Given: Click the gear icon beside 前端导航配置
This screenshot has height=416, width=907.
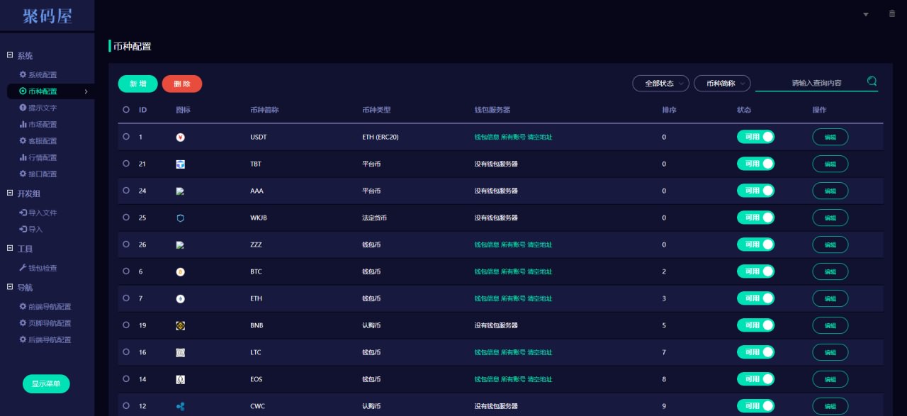Looking at the screenshot, I should (x=23, y=307).
